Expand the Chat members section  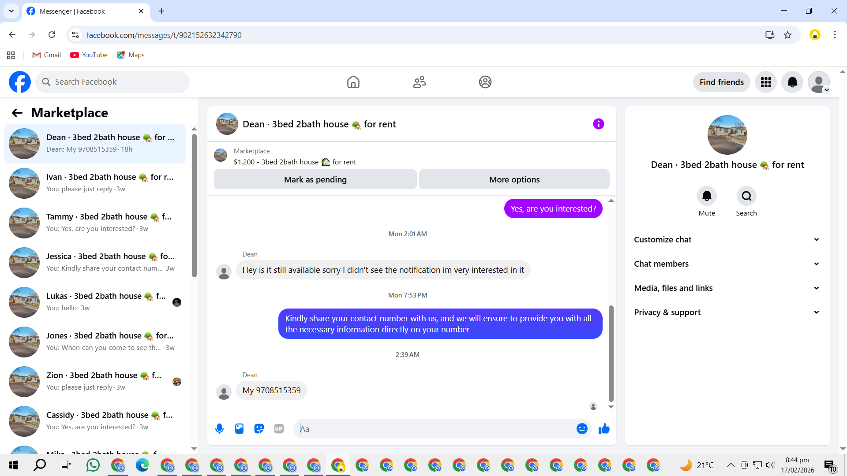[x=727, y=264]
